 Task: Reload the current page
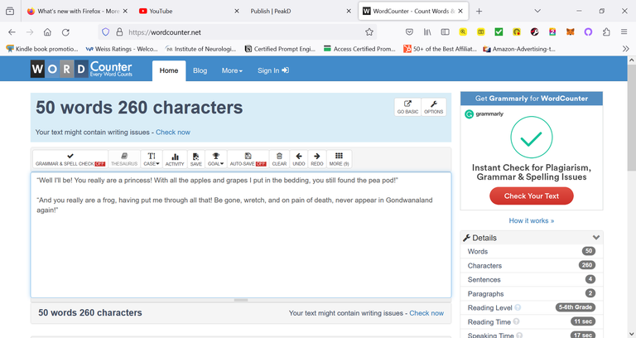tap(65, 32)
